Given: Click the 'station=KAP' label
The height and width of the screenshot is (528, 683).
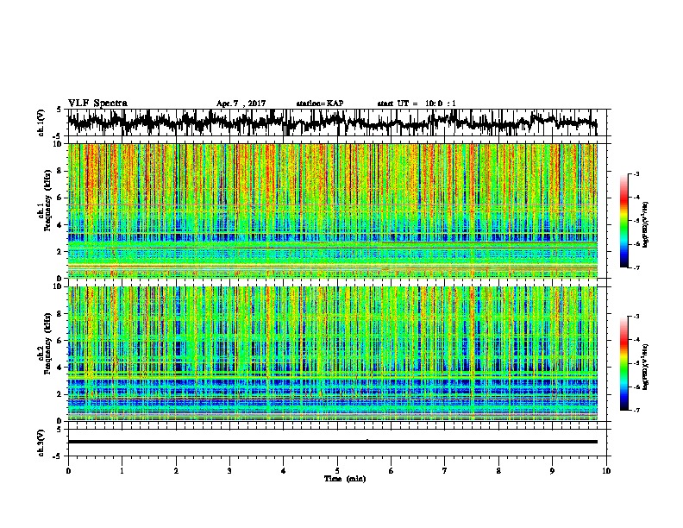Looking at the screenshot, I should point(320,104).
